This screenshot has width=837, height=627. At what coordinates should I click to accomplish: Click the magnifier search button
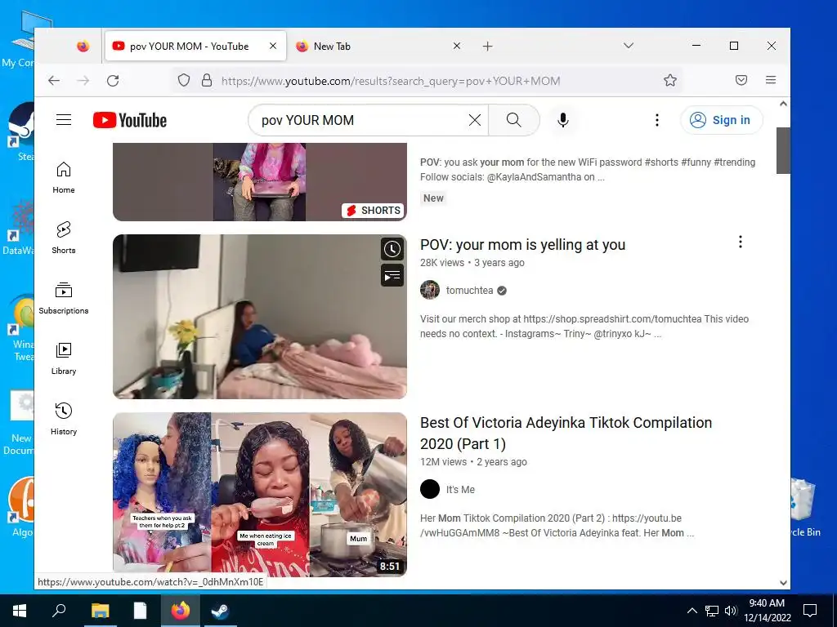pos(514,120)
